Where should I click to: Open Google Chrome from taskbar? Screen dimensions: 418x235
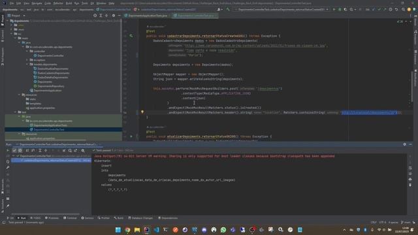pyautogui.click(x=127, y=230)
